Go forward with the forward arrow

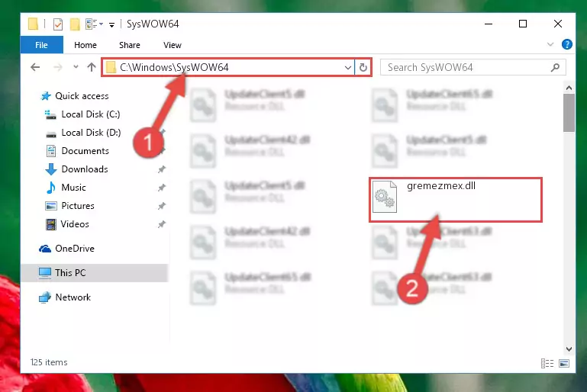click(58, 67)
